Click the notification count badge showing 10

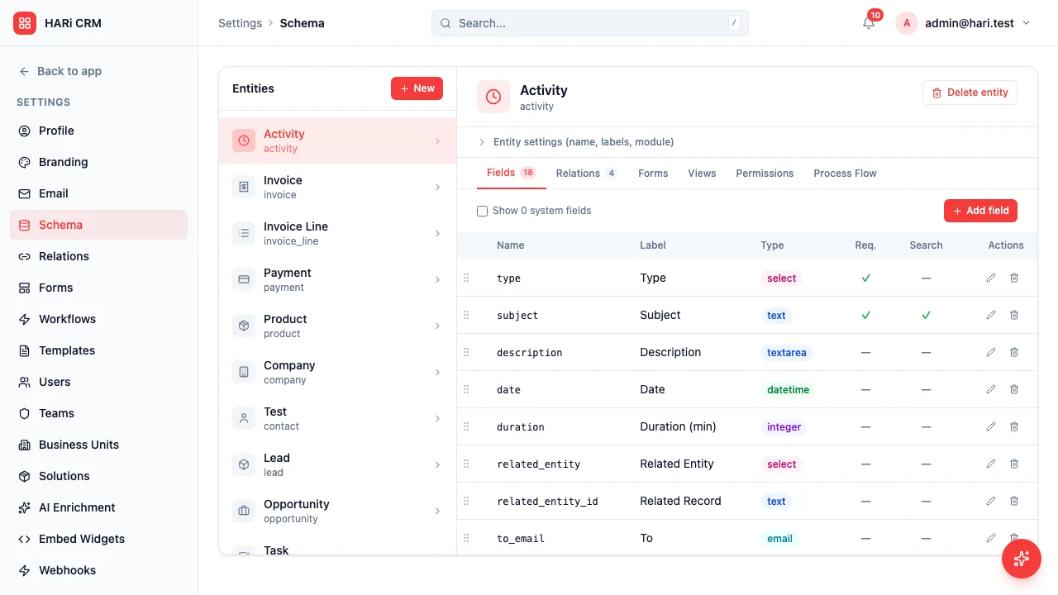875,14
